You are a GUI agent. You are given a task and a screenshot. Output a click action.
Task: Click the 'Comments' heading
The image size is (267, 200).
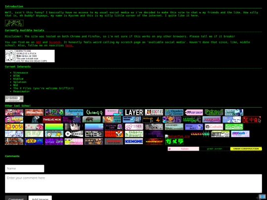click(12, 156)
